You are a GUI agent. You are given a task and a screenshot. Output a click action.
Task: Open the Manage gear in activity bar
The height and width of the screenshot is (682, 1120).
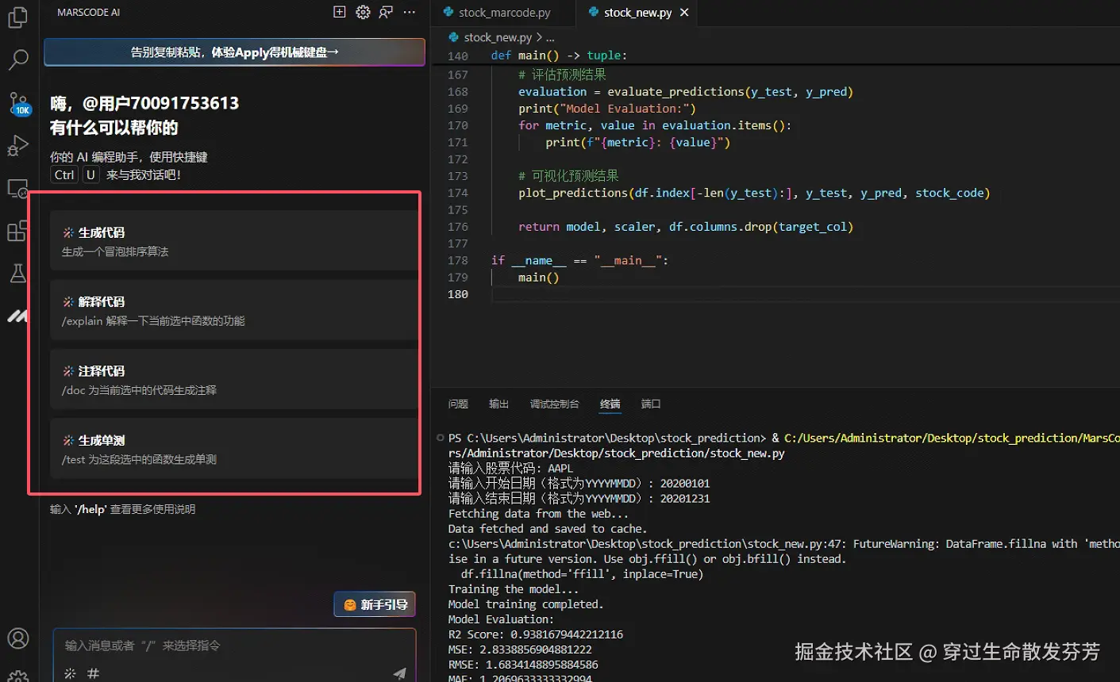pyautogui.click(x=17, y=676)
